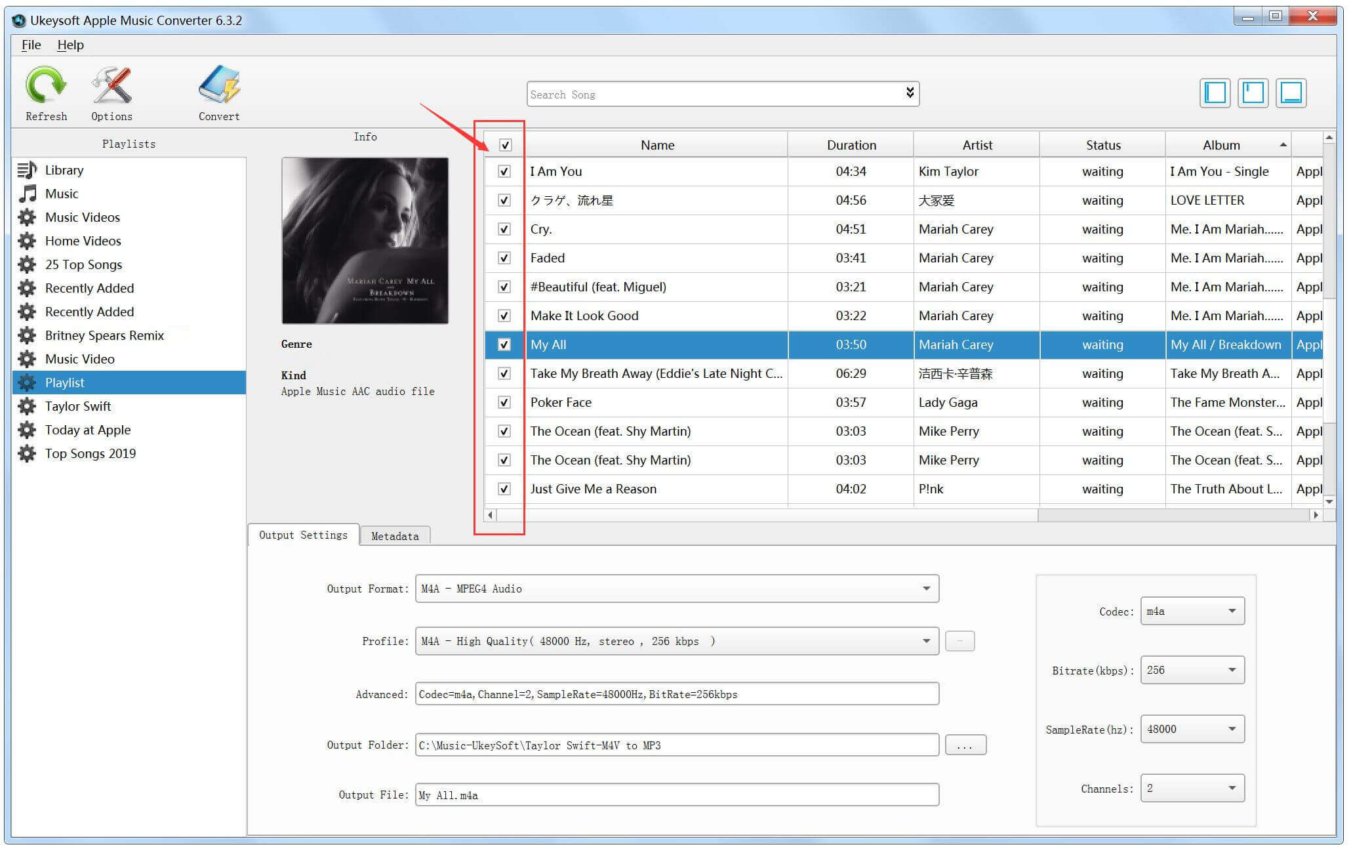Switch to the Output Settings tab
The width and height of the screenshot is (1351, 849).
pyautogui.click(x=302, y=534)
